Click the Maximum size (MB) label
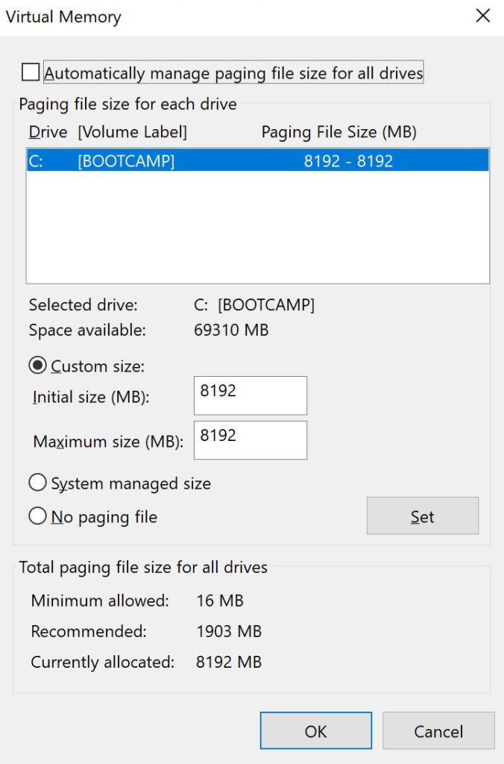 pos(107,442)
